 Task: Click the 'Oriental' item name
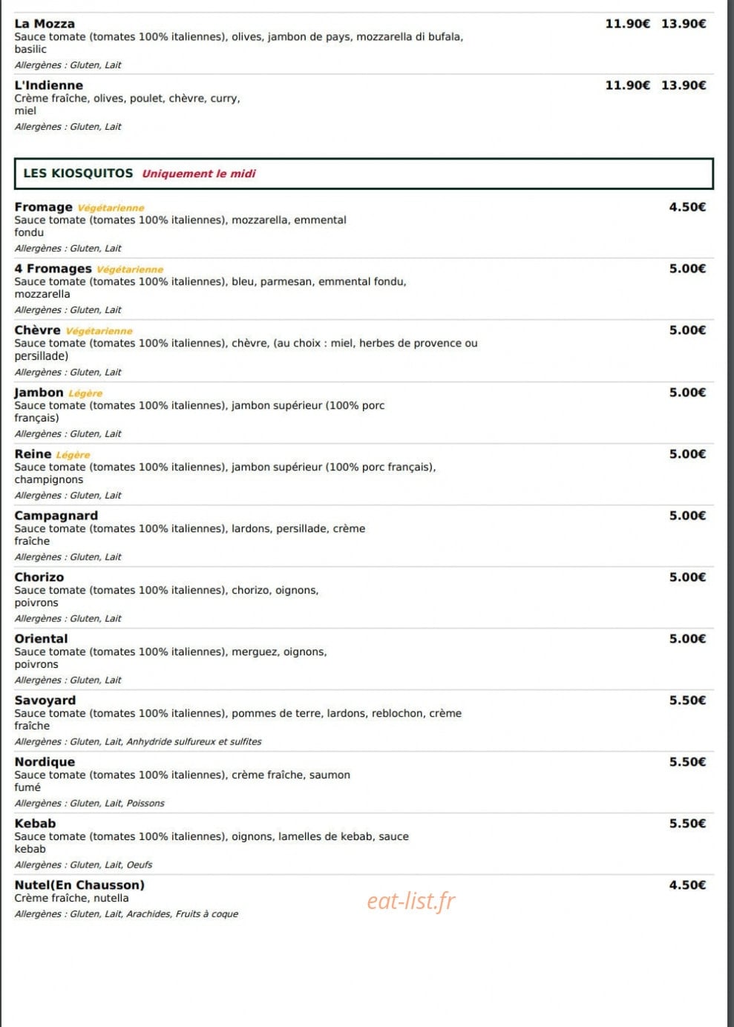click(x=42, y=639)
